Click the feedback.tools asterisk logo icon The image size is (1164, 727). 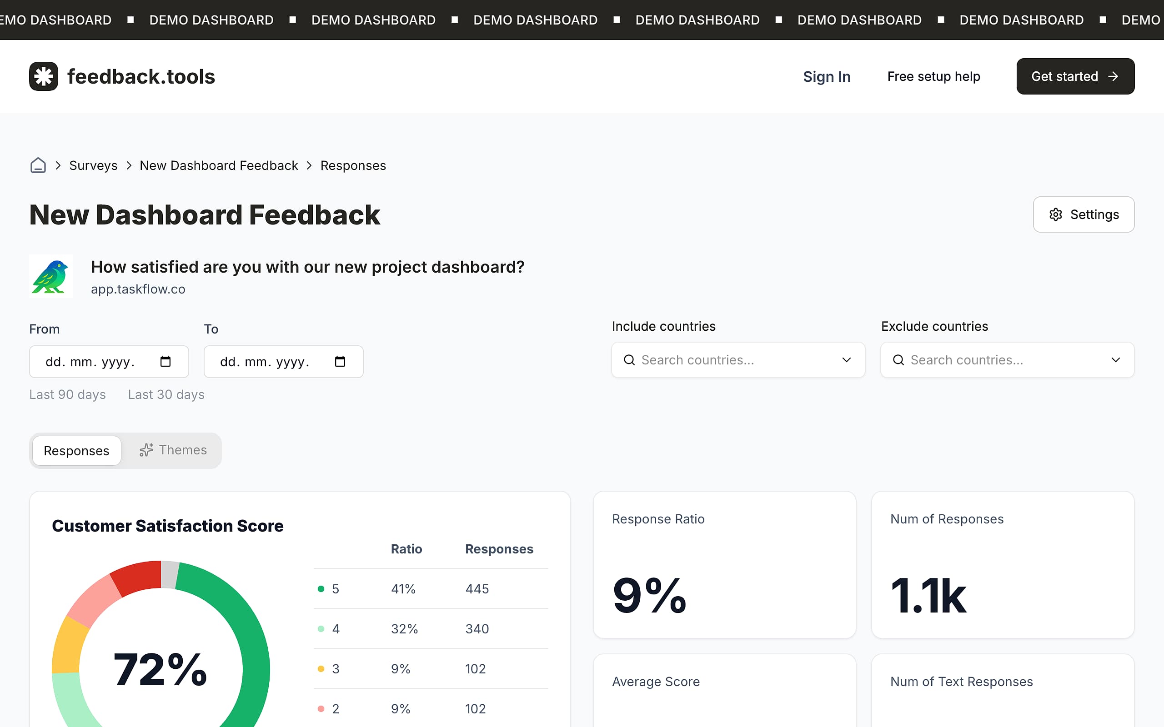pos(43,76)
